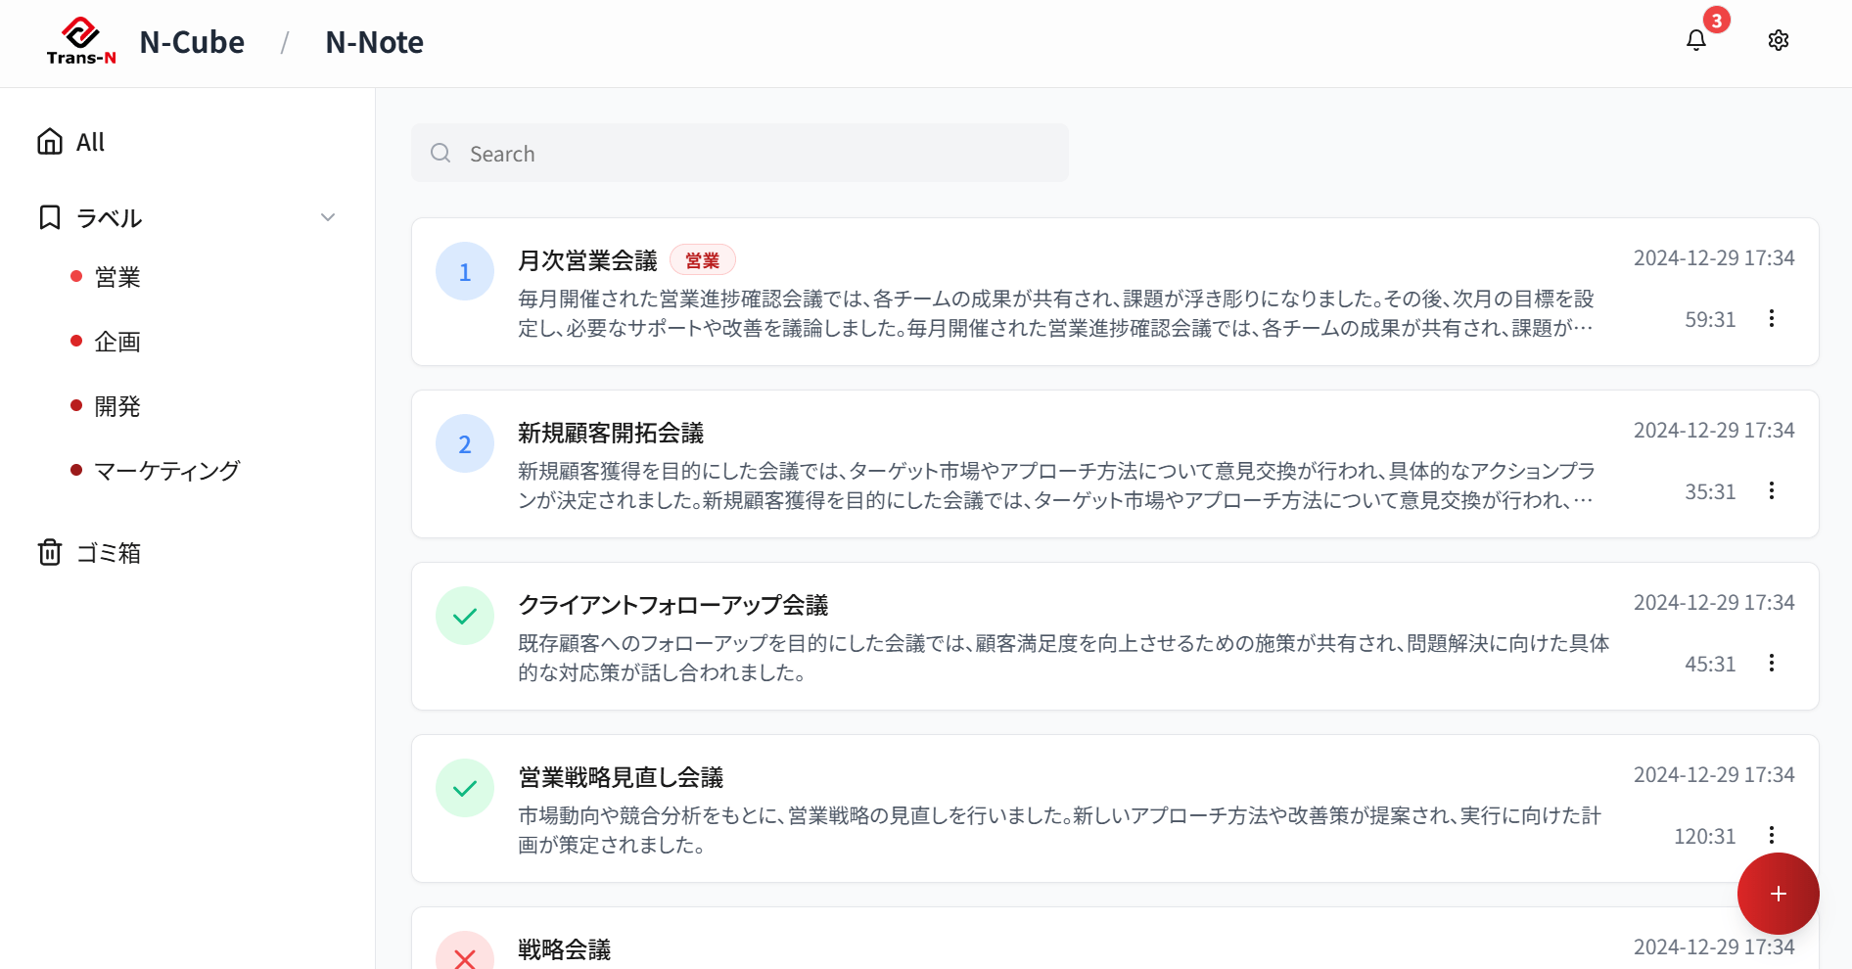Click the ラベル bookmark icon
Image resolution: width=1852 pixels, height=969 pixels.
(x=49, y=216)
